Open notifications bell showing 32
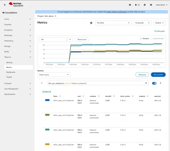This screenshot has width=170, height=151. click(137, 5)
